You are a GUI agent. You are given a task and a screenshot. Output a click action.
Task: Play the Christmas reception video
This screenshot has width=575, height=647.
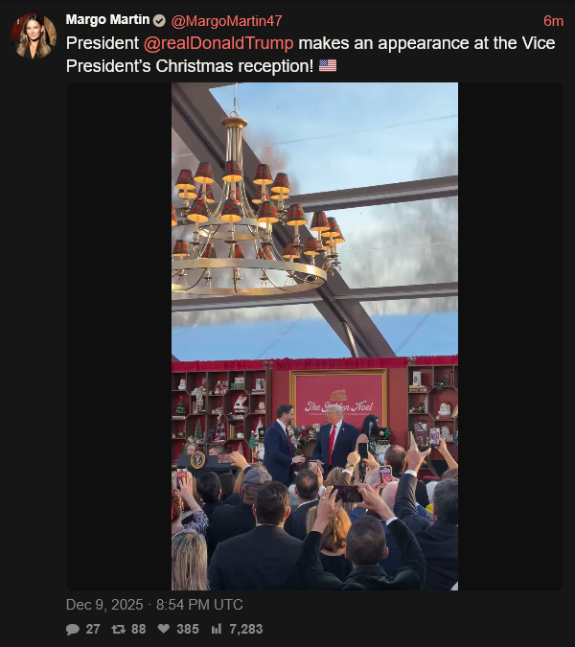[314, 336]
